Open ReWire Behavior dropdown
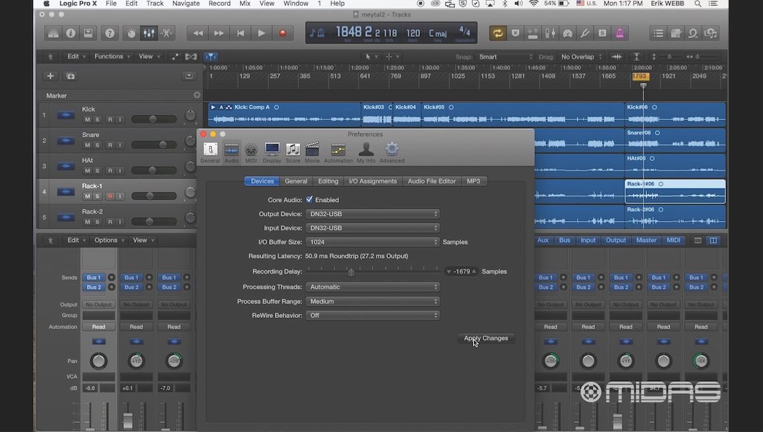This screenshot has height=432, width=763. click(x=373, y=315)
